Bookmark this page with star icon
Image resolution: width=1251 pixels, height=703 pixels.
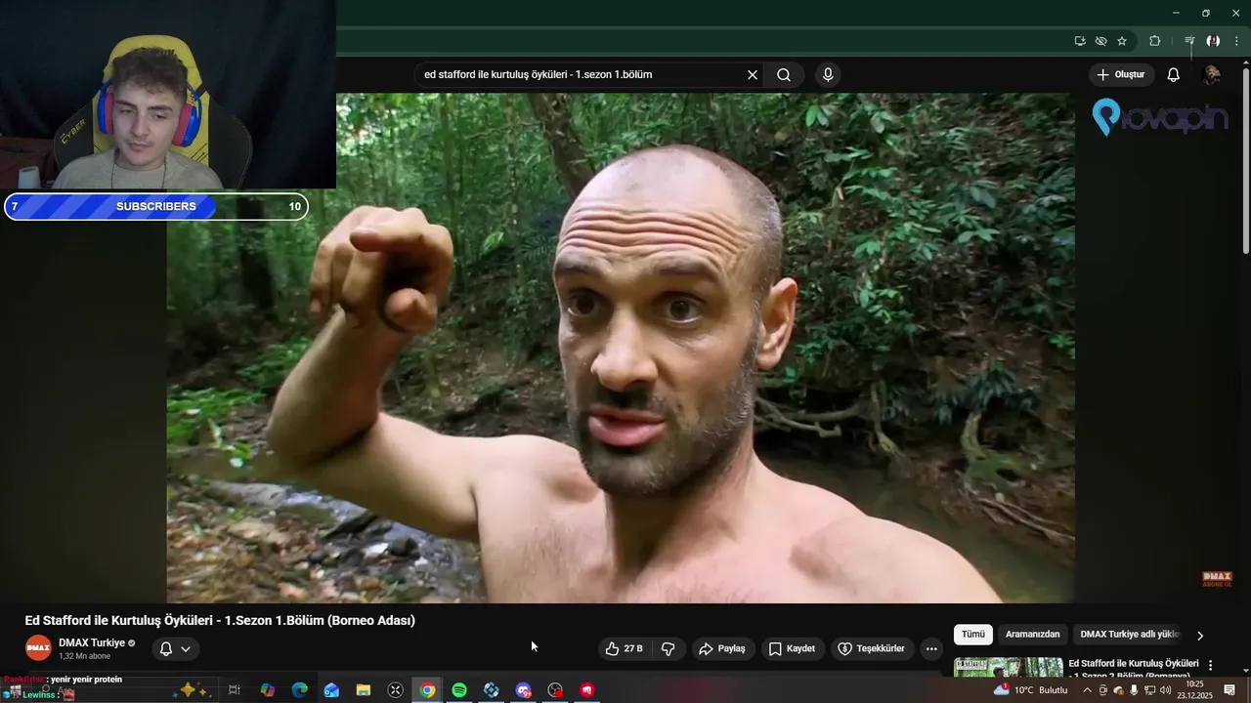pyautogui.click(x=1122, y=41)
